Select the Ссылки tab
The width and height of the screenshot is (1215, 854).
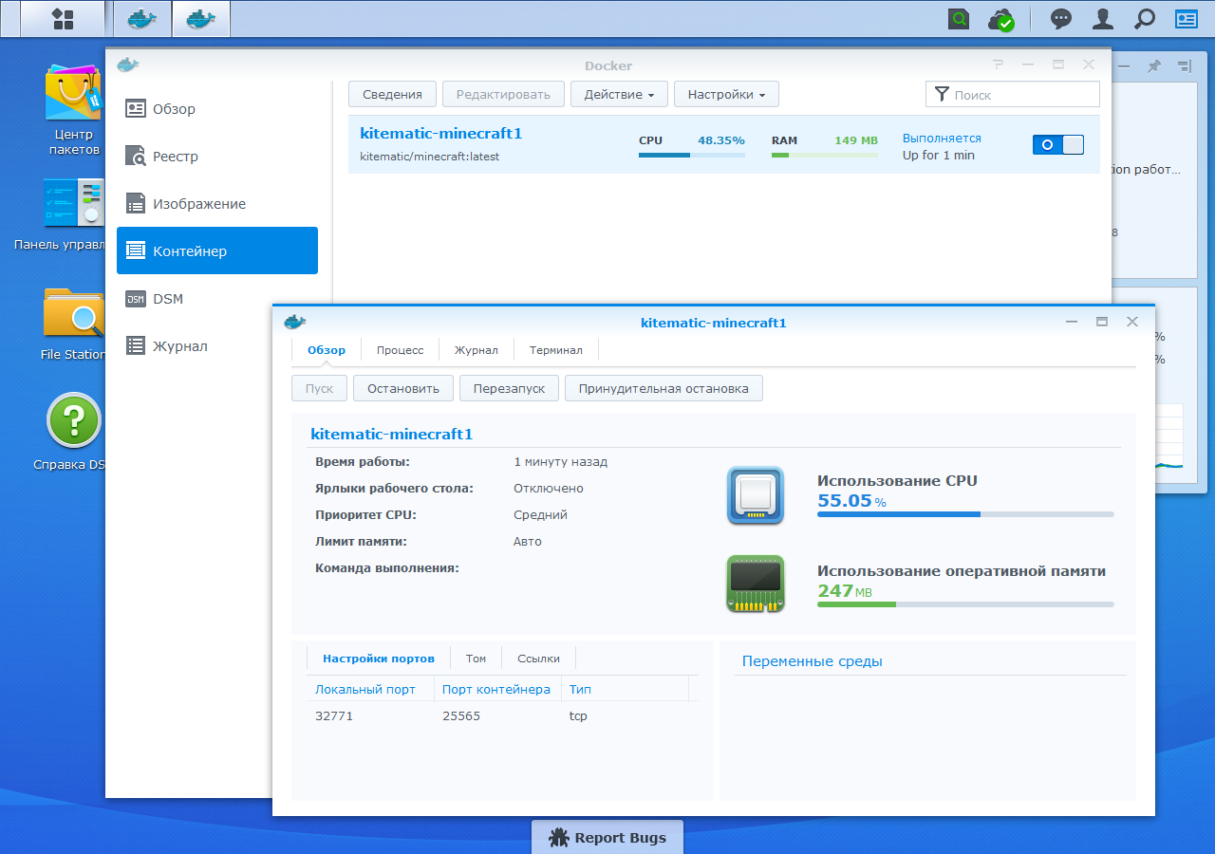(538, 659)
